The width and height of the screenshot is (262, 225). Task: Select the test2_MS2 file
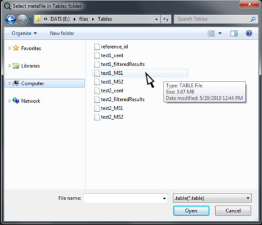(112, 117)
